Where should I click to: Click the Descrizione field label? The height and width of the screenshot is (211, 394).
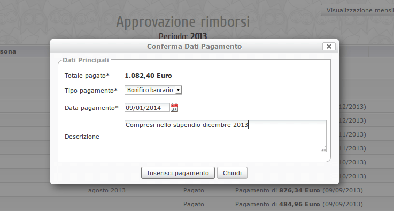tap(82, 137)
